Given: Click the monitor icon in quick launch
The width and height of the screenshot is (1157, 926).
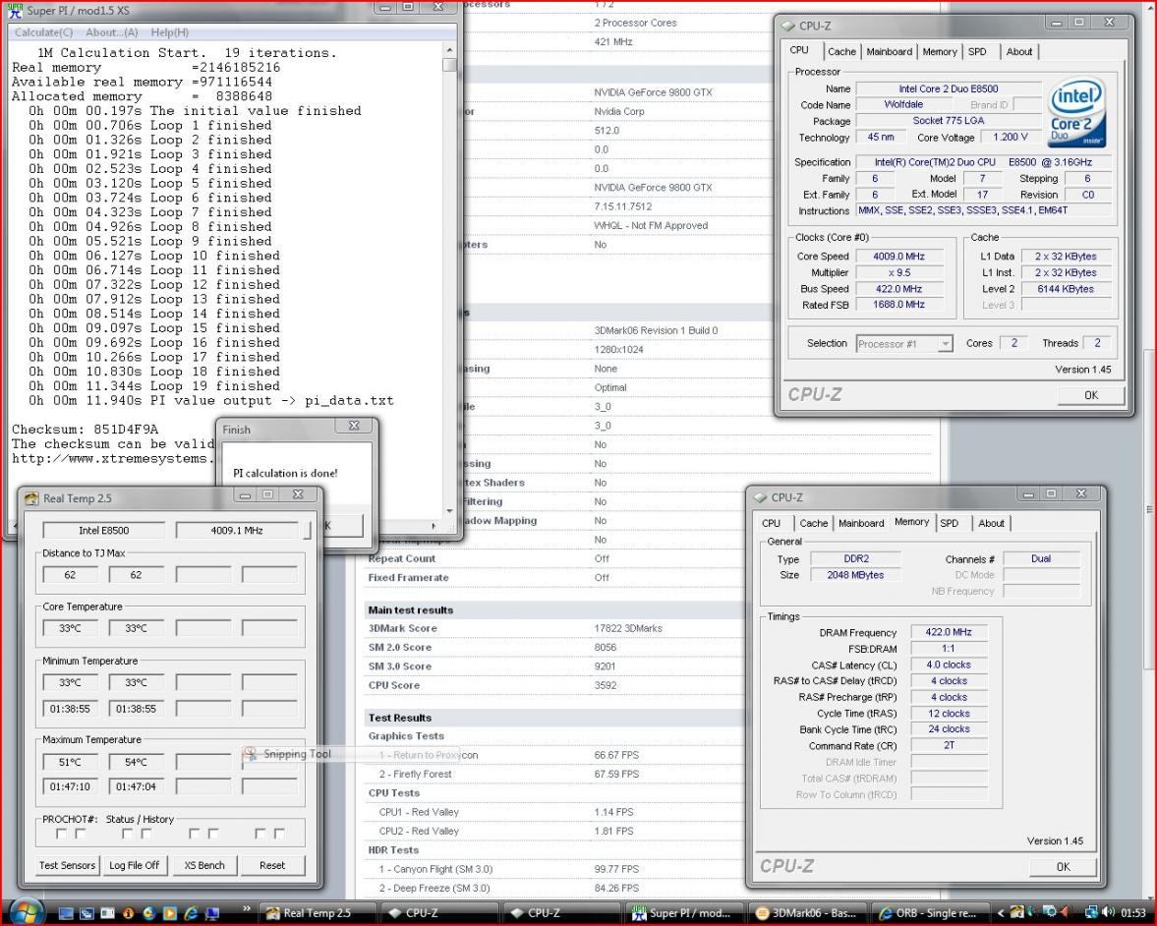Looking at the screenshot, I should click(x=211, y=913).
